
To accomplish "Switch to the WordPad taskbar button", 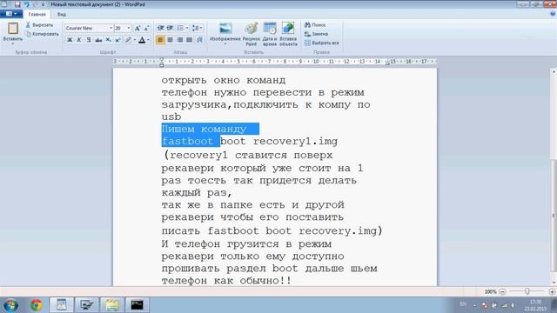I will [62, 305].
